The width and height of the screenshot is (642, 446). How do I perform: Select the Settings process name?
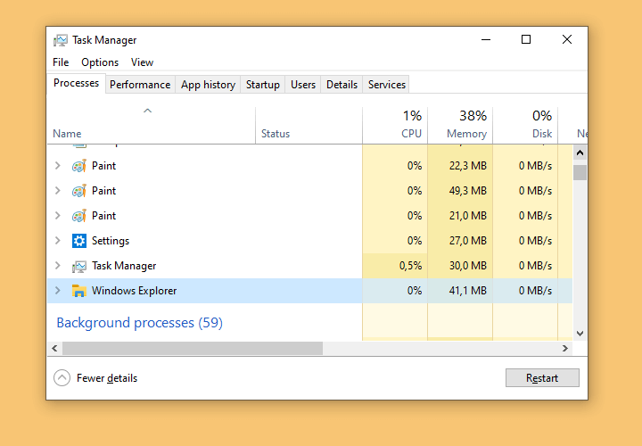coord(111,241)
